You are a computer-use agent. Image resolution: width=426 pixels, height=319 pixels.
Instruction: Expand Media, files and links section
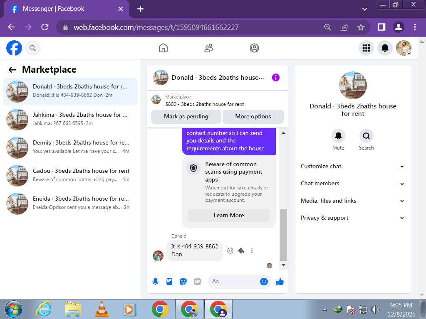click(x=353, y=201)
